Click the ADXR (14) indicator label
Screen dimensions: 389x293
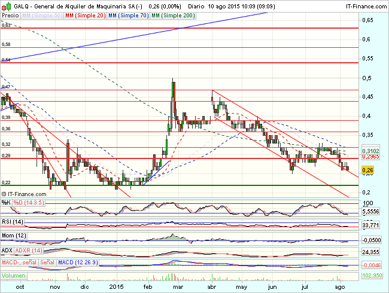tap(29, 251)
